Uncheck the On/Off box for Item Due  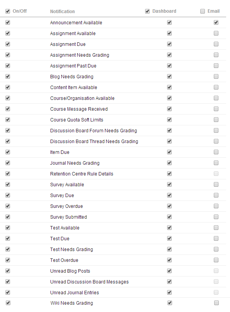point(7,152)
